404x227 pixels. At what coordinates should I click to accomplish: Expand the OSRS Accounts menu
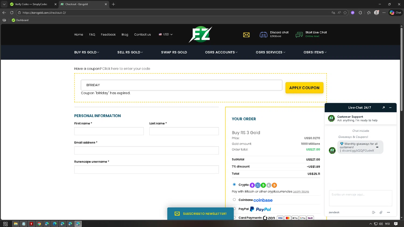point(221,52)
